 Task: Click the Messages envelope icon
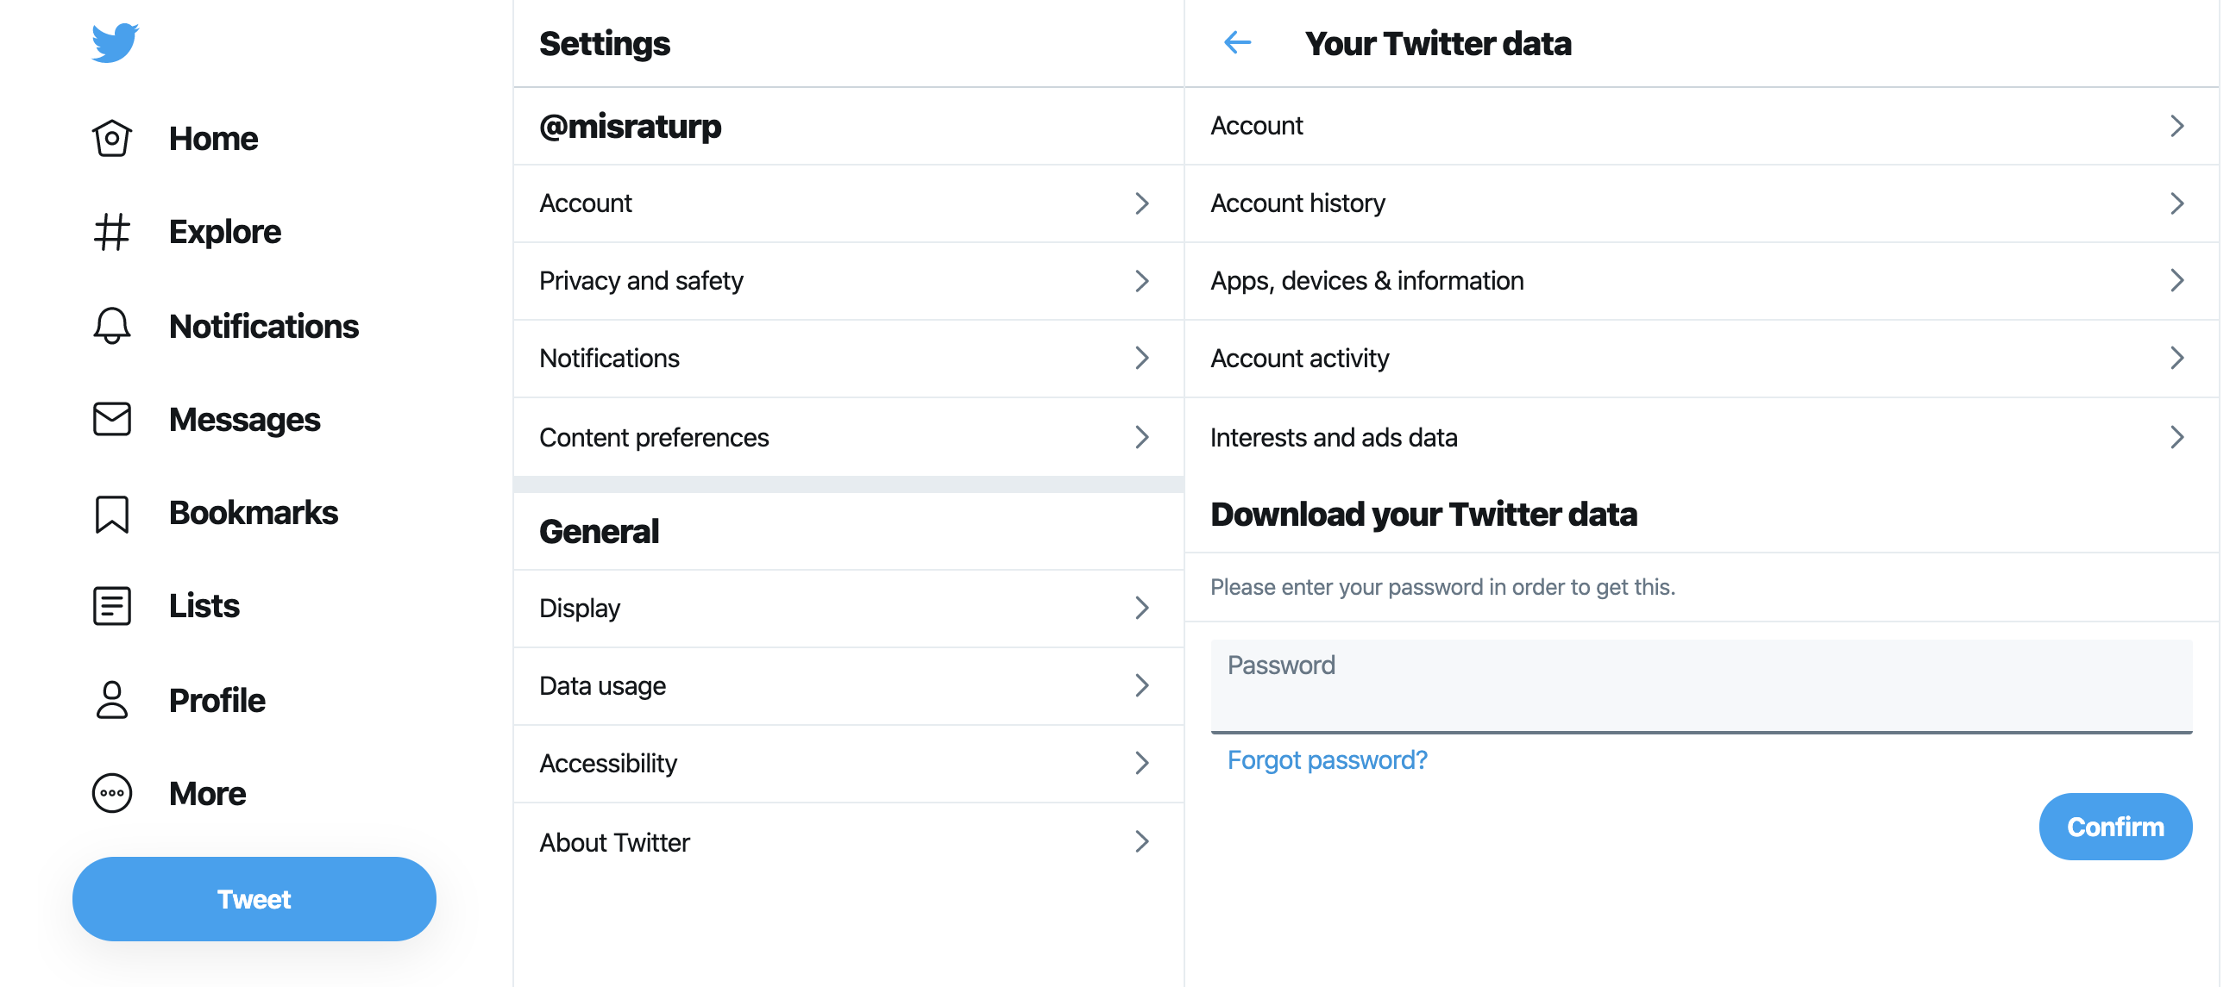click(x=112, y=419)
